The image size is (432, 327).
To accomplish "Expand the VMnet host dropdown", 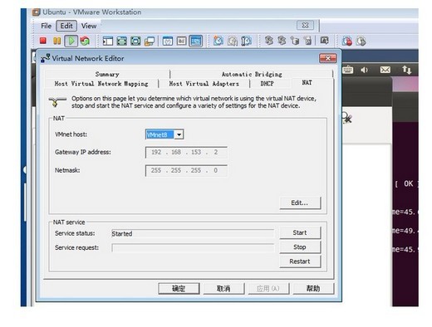I will (x=179, y=134).
